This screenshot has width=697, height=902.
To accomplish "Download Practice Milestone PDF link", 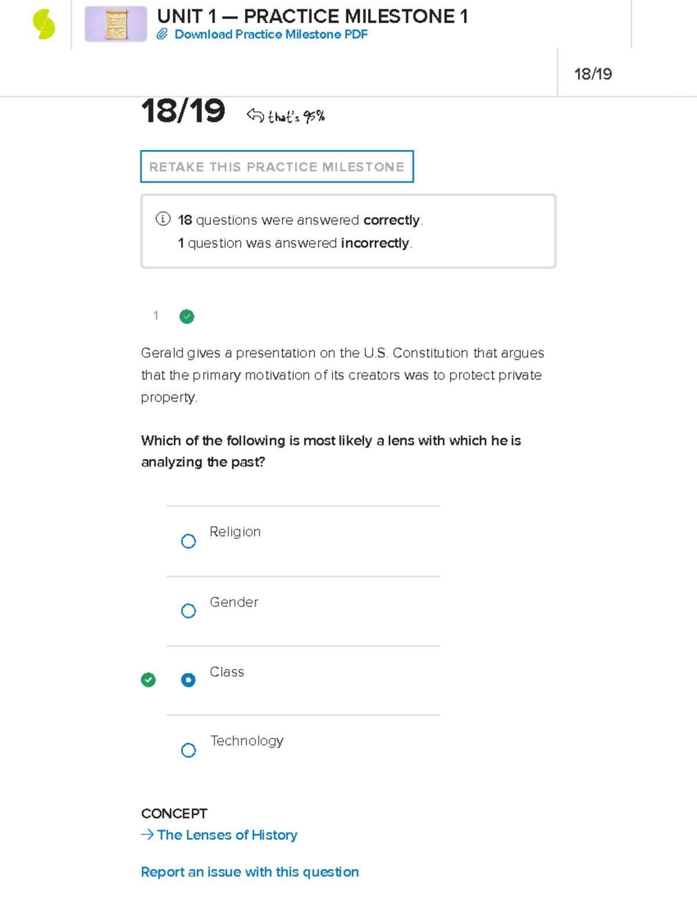I will click(x=271, y=34).
